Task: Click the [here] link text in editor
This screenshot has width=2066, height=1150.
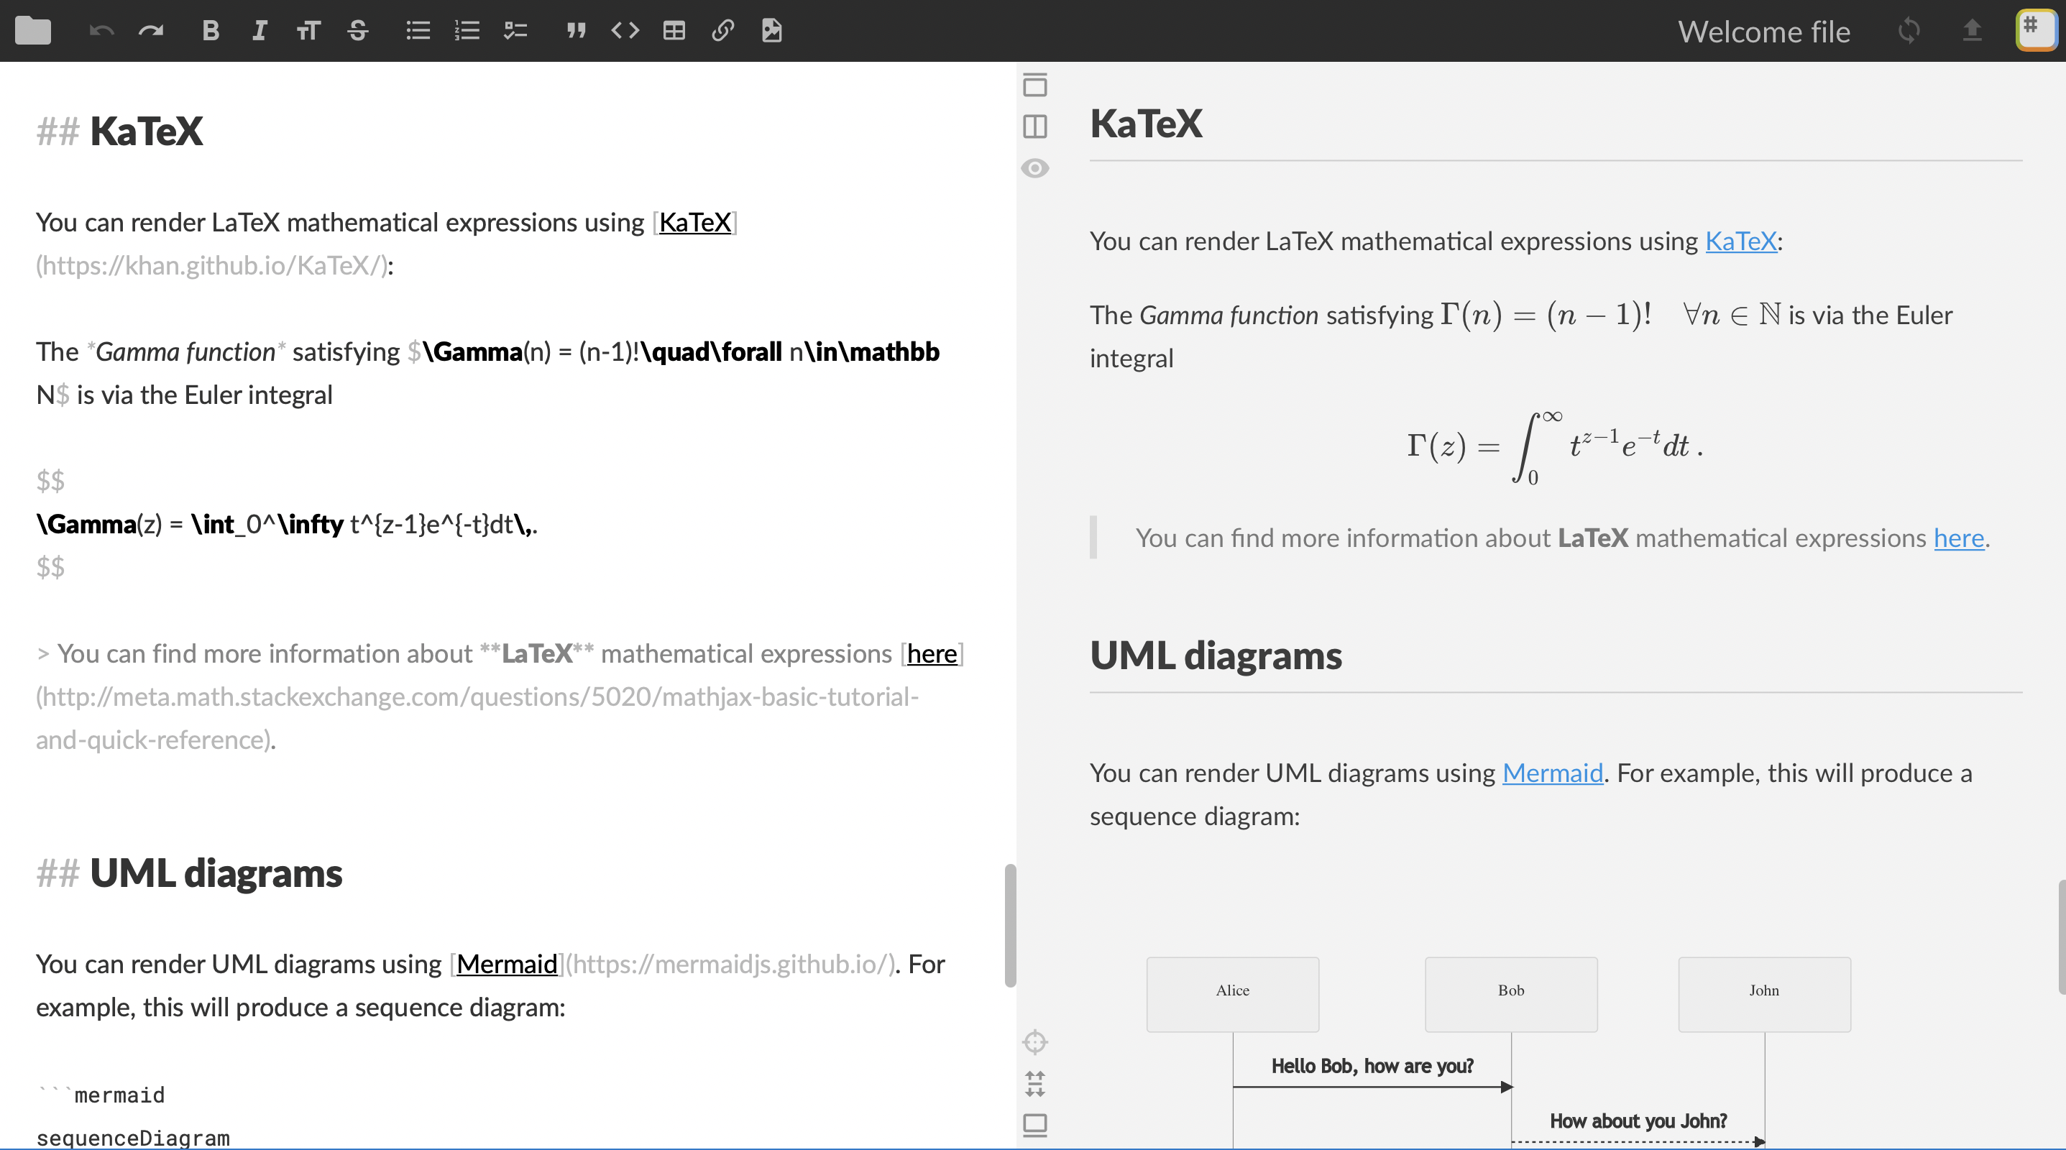Action: coord(932,653)
